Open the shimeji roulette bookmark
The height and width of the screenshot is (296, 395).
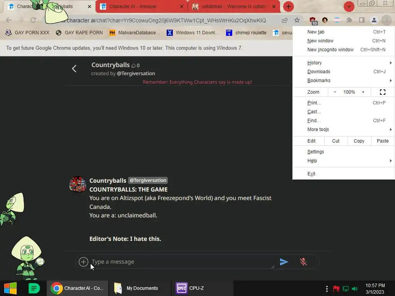click(246, 33)
